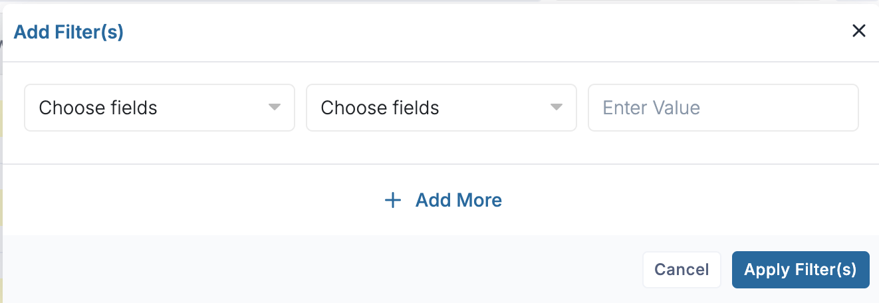Screen dimensions: 879x303
Task: Click the second dropdown's down-arrow icon
Action: (556, 108)
